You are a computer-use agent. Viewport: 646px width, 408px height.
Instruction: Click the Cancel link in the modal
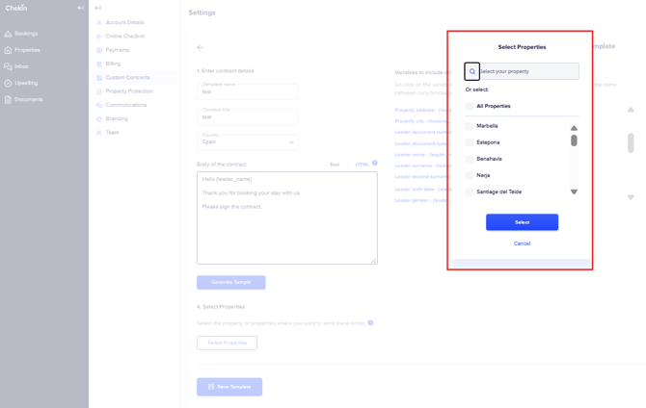pyautogui.click(x=522, y=243)
